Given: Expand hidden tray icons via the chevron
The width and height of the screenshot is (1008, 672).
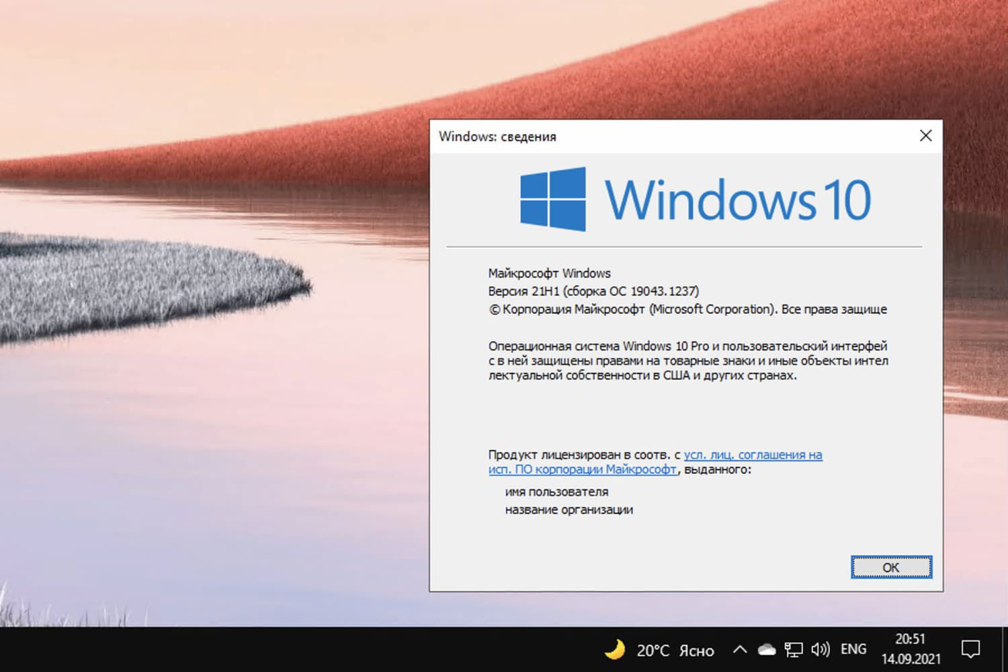Looking at the screenshot, I should [x=739, y=649].
